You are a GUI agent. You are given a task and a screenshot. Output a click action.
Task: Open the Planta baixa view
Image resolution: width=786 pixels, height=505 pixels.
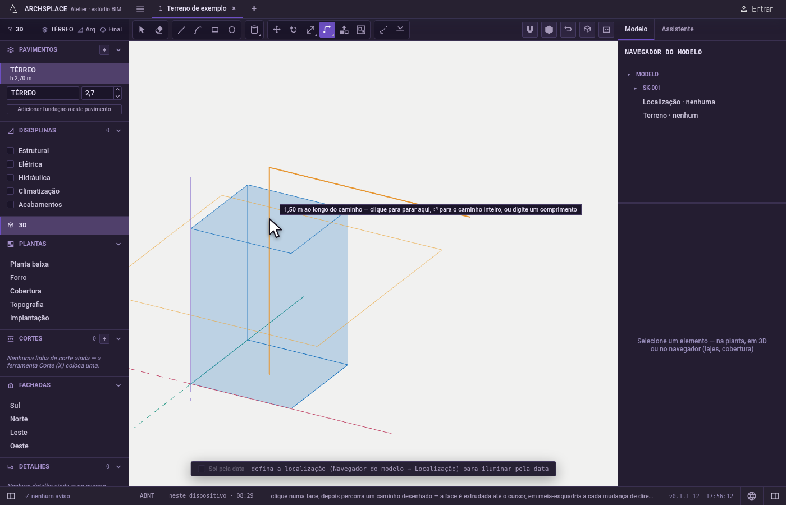point(29,264)
